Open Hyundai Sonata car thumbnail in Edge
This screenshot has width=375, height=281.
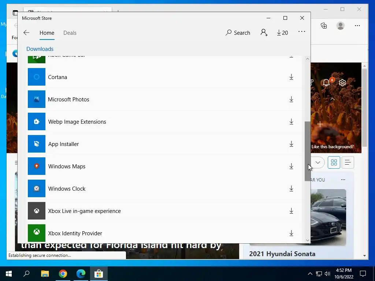(x=328, y=217)
